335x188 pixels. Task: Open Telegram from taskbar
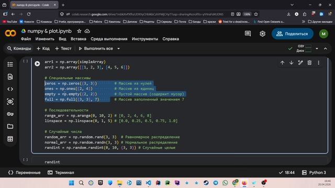216,183
